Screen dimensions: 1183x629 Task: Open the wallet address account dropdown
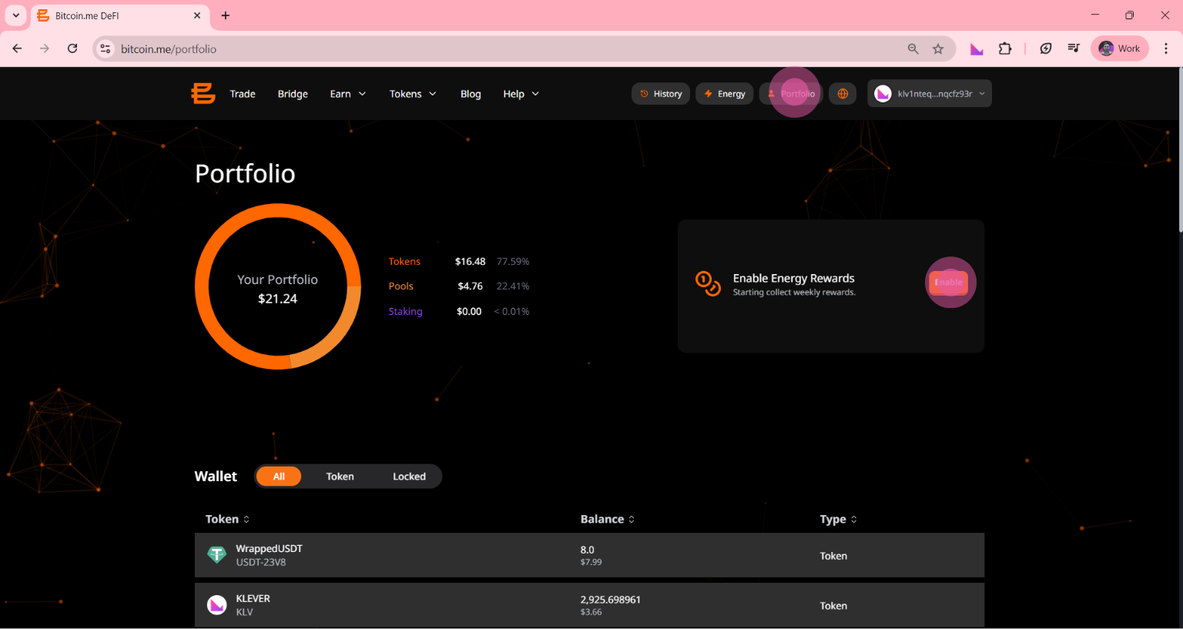click(x=930, y=94)
